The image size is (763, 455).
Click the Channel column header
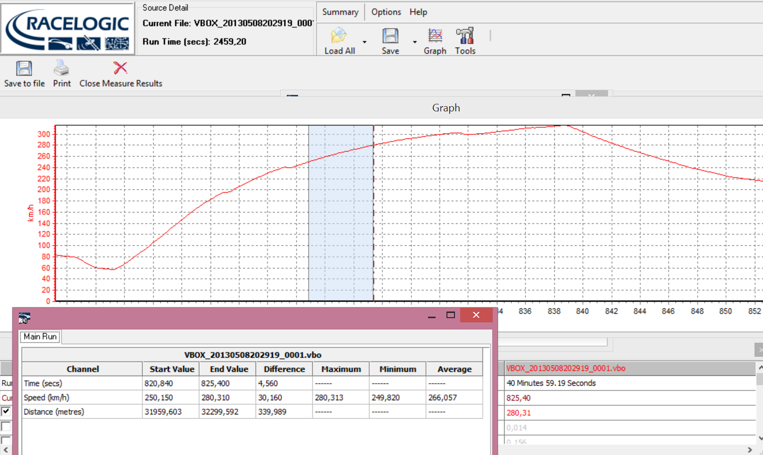click(x=83, y=369)
